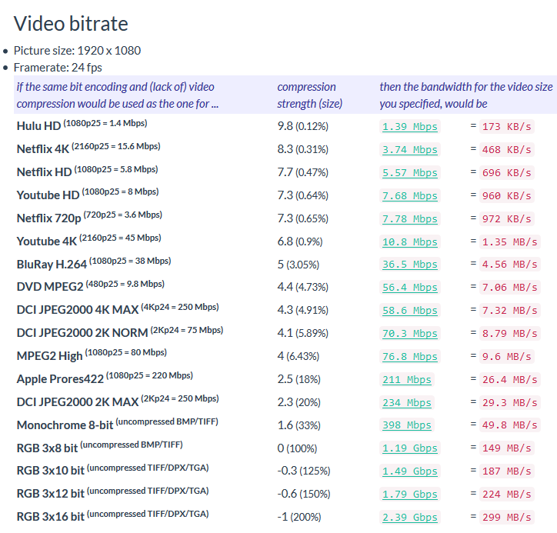Click the Youtube 4K row label
This screenshot has height=533, width=557.
46,242
